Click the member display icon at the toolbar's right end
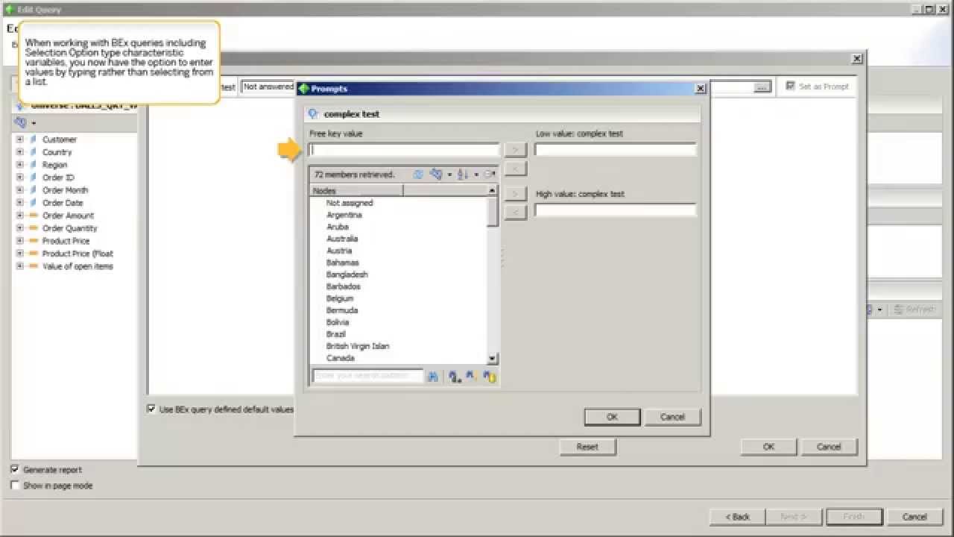 tap(490, 175)
